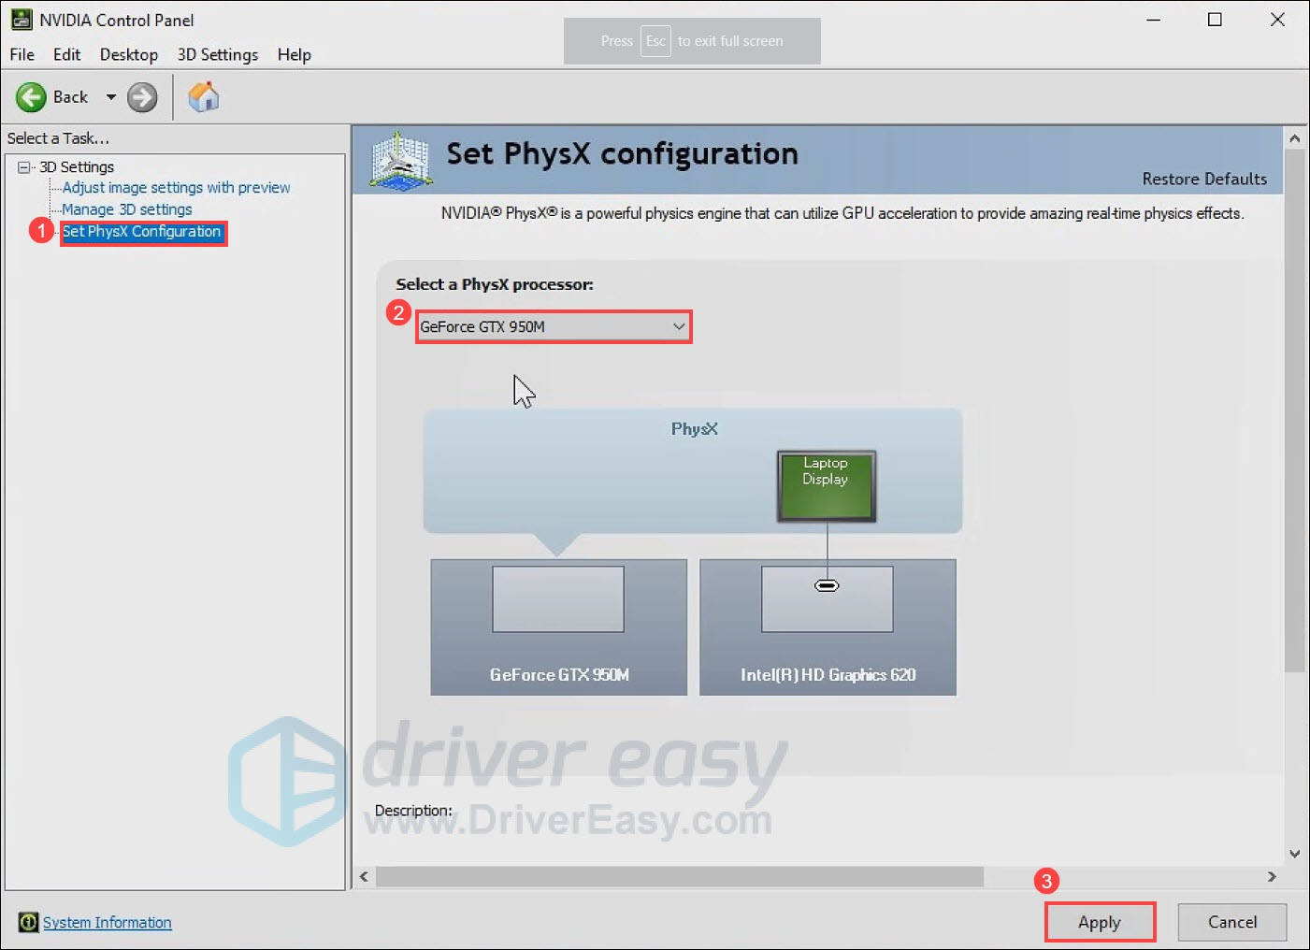This screenshot has width=1310, height=950.
Task: Open the Back button dropdown arrow
Action: click(109, 96)
